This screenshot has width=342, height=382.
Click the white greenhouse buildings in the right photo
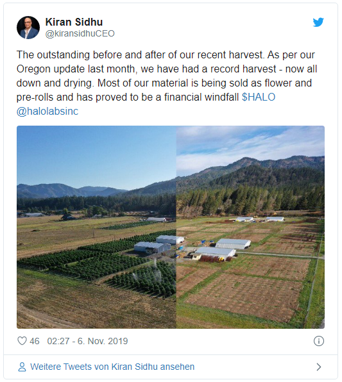click(x=223, y=248)
